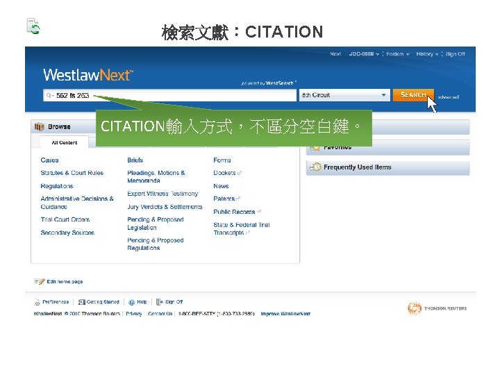The image size is (500, 375).
Task: Open Public Records link
Action: 234,212
